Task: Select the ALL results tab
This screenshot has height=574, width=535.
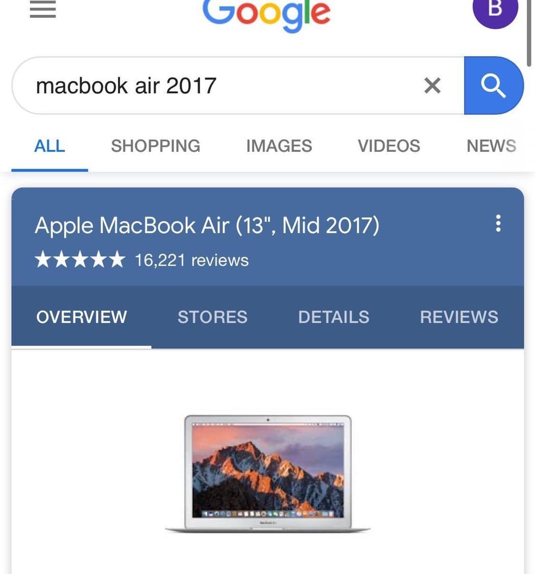Action: click(x=50, y=146)
